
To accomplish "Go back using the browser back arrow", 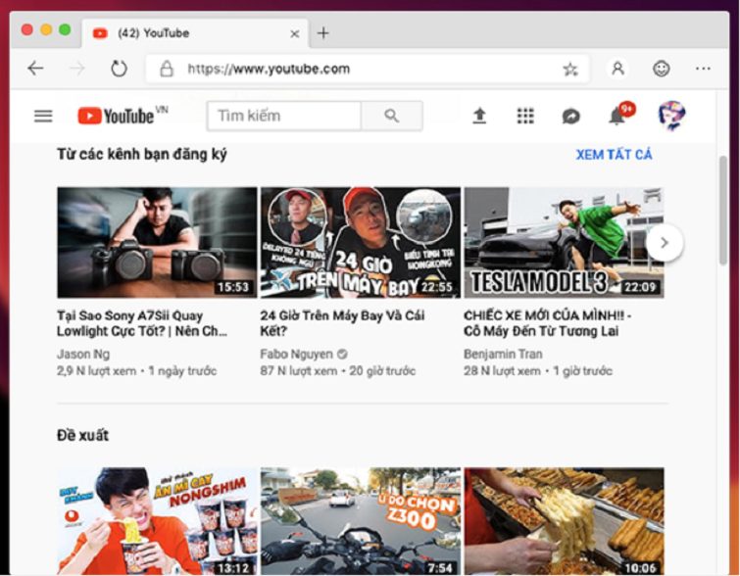I will tap(35, 69).
